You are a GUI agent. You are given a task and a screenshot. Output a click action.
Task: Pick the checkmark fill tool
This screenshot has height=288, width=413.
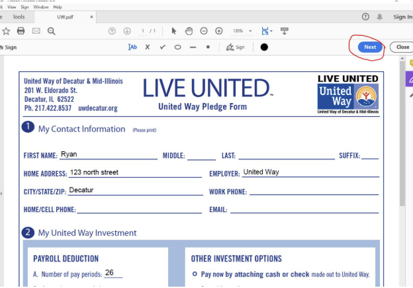pyautogui.click(x=162, y=47)
